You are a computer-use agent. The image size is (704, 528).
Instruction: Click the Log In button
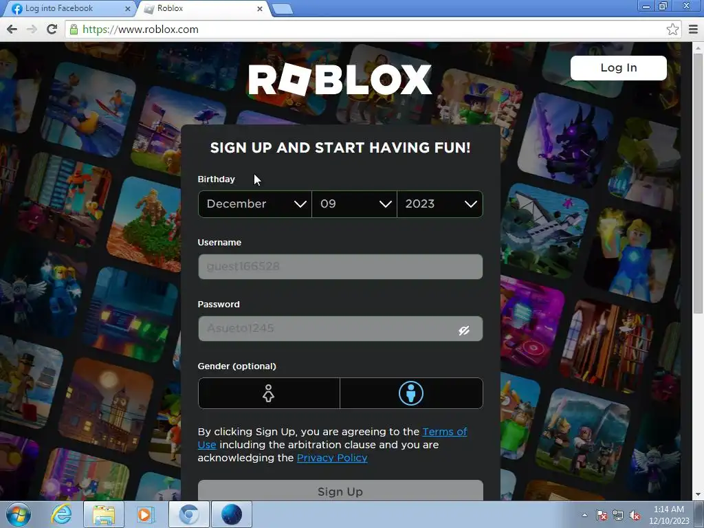[618, 68]
